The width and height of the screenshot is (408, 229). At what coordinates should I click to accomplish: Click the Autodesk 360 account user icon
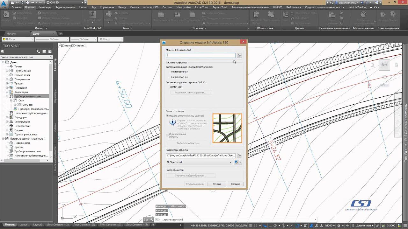pyautogui.click(x=336, y=3)
